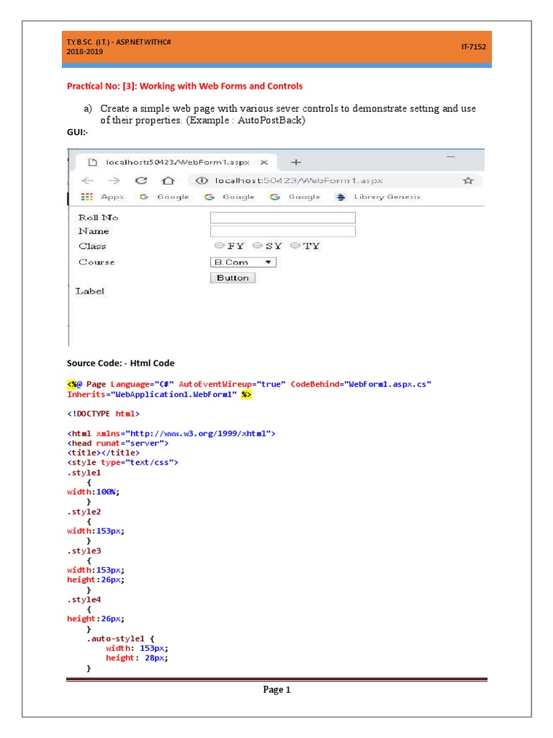Click the browser forward arrow
Viewport: 553px width, 738px height.
(114, 181)
